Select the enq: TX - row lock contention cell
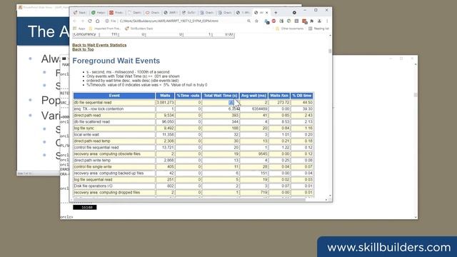Viewport: 457px width, 257px height. click(114, 109)
